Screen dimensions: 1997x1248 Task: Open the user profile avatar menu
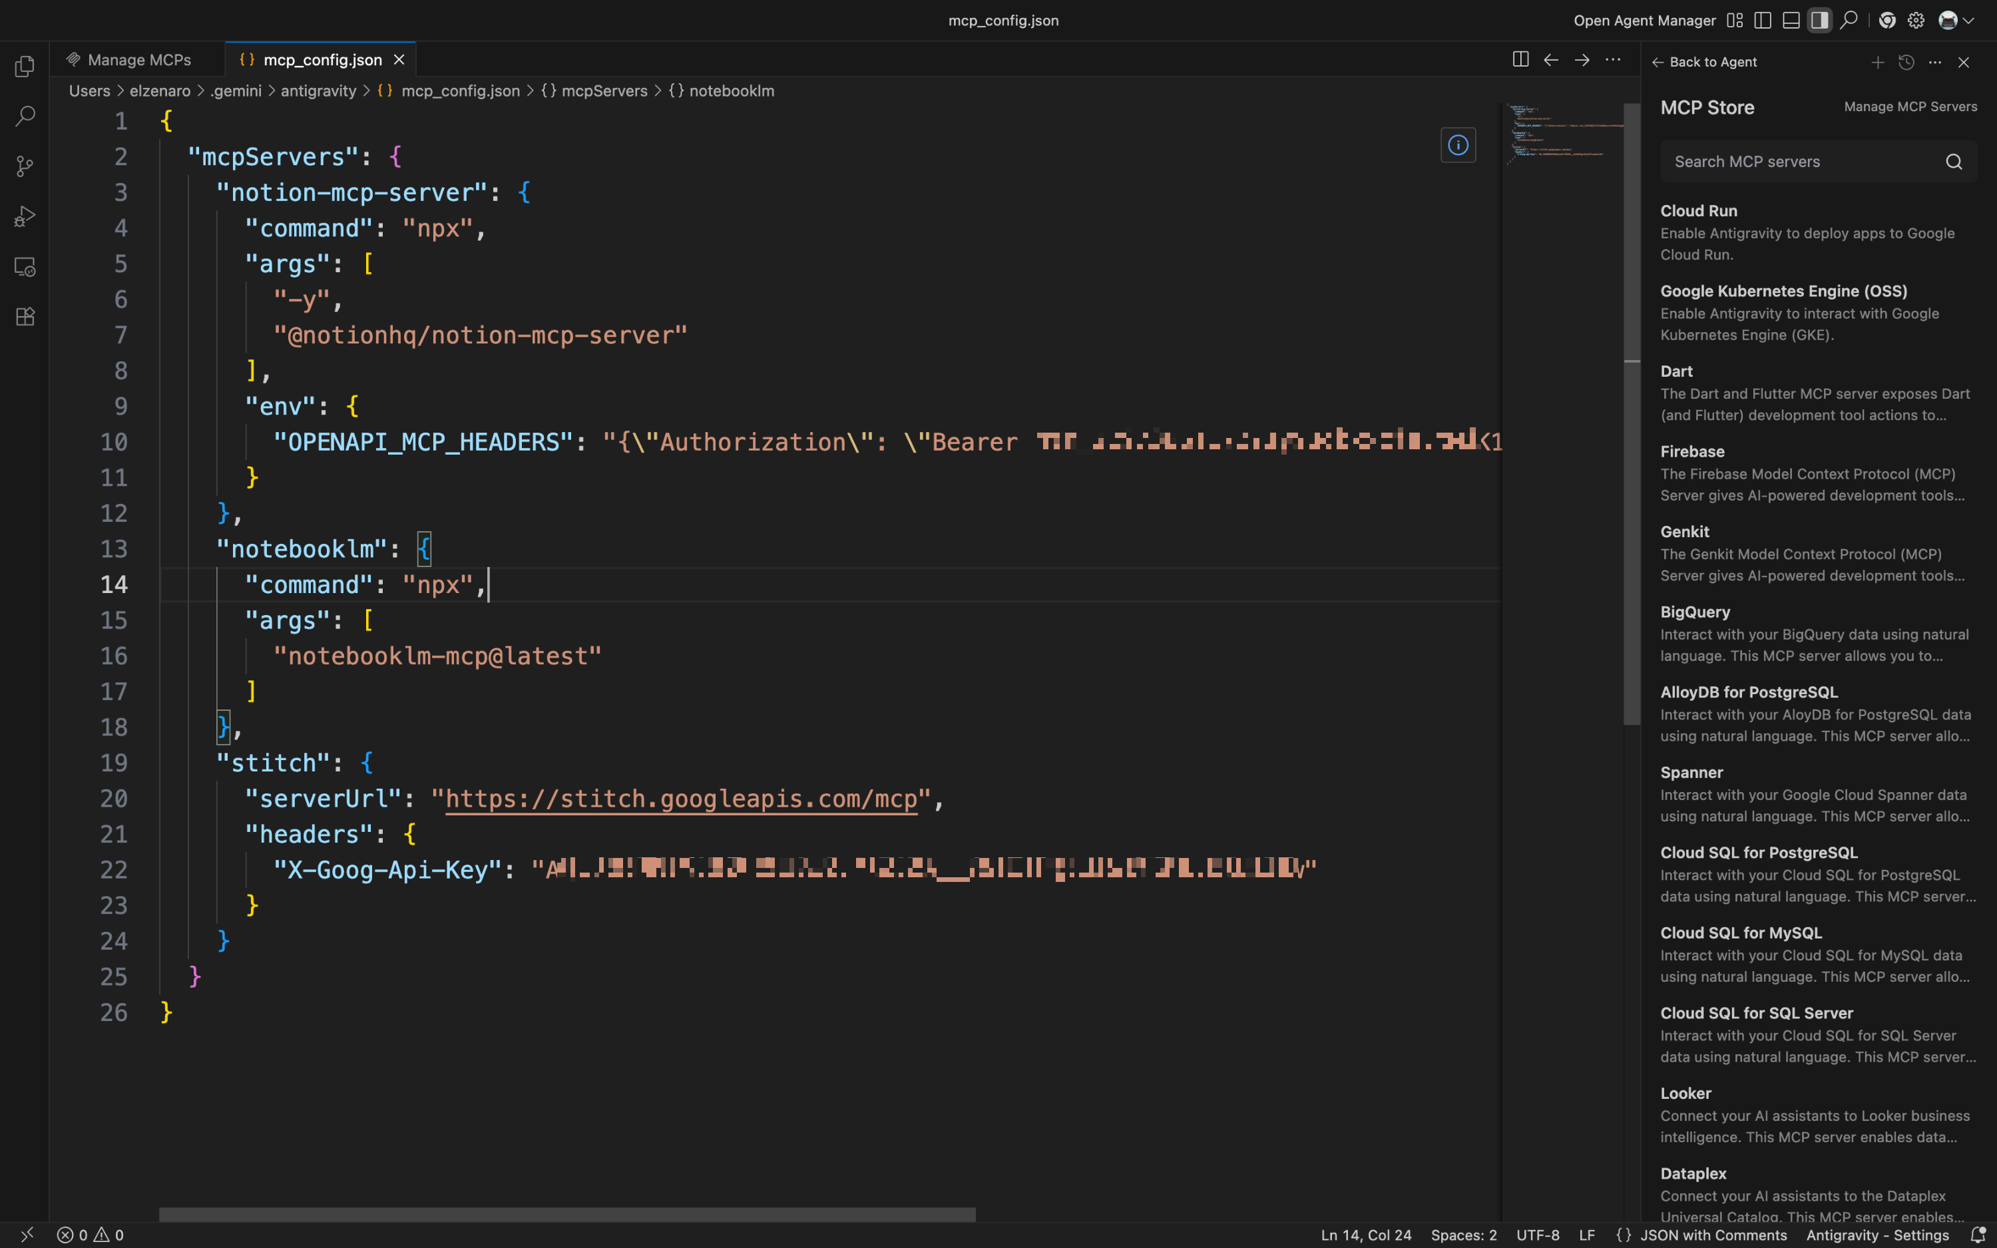pos(1956,20)
